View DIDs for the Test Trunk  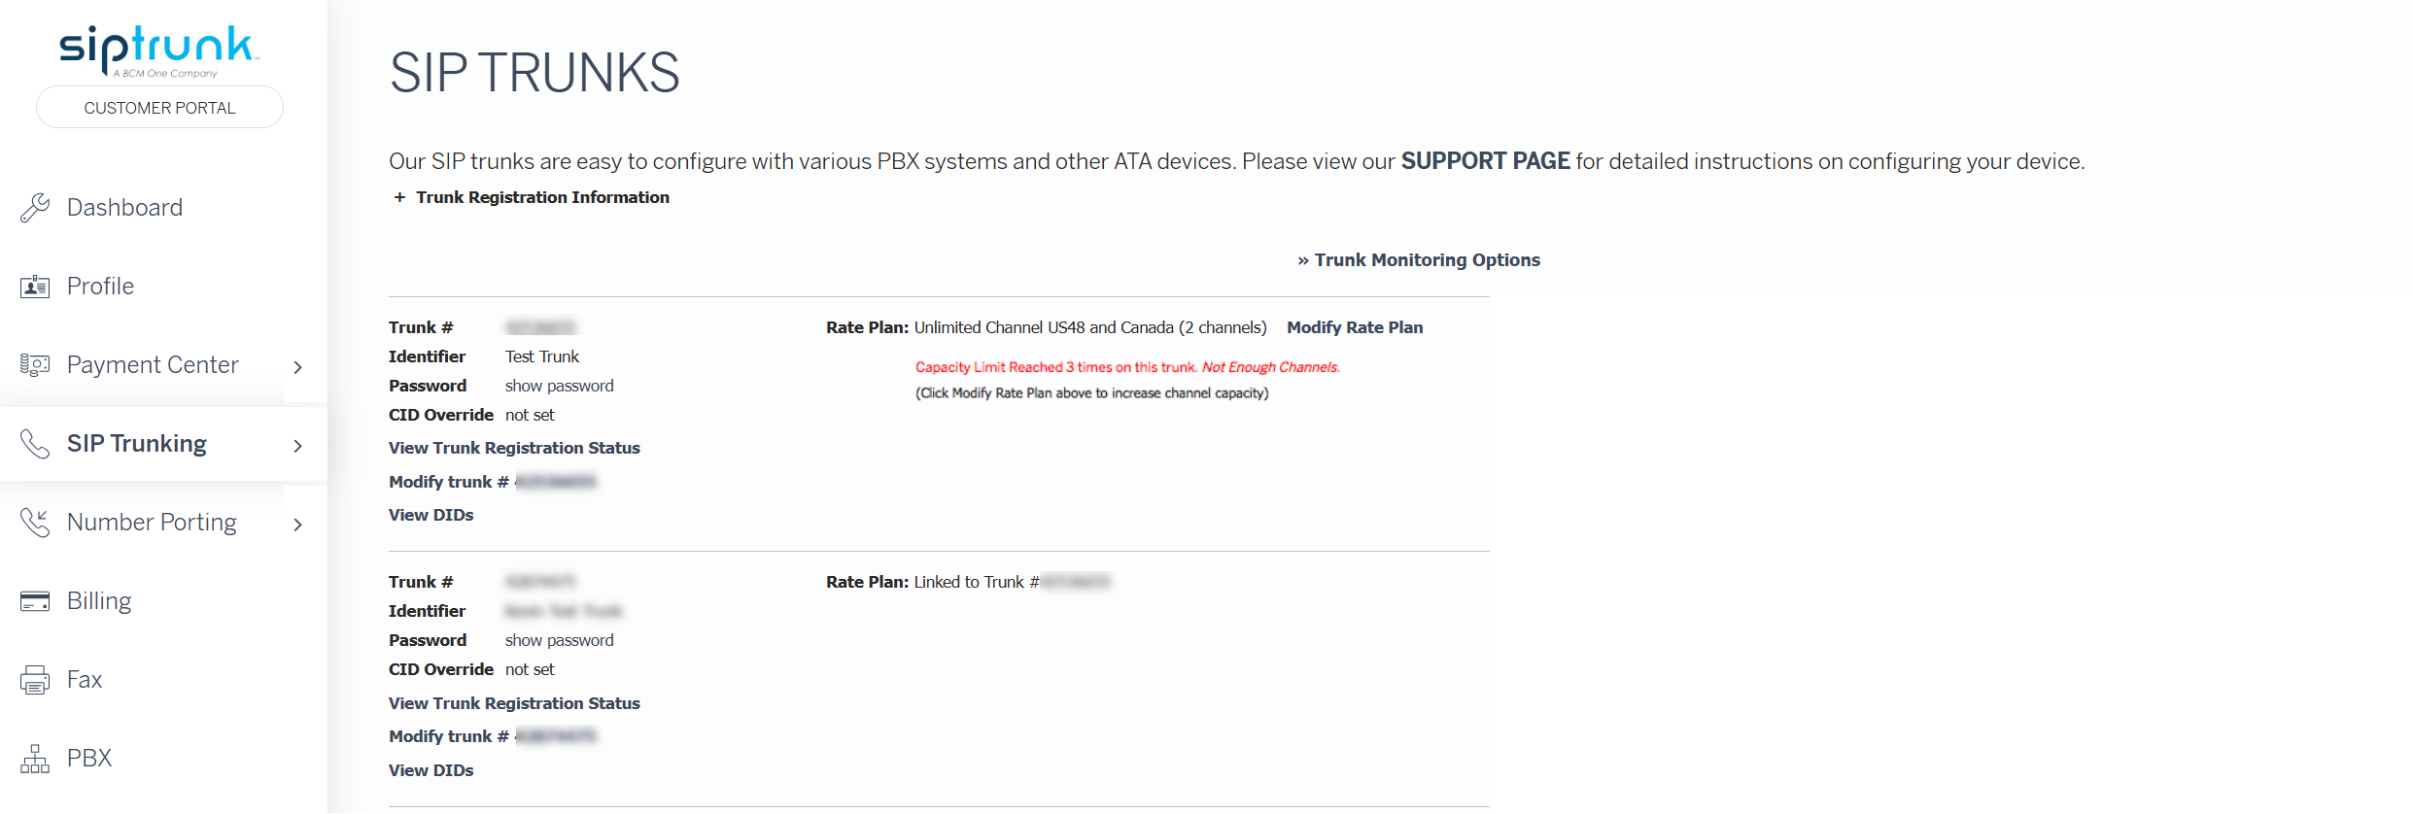pos(431,516)
